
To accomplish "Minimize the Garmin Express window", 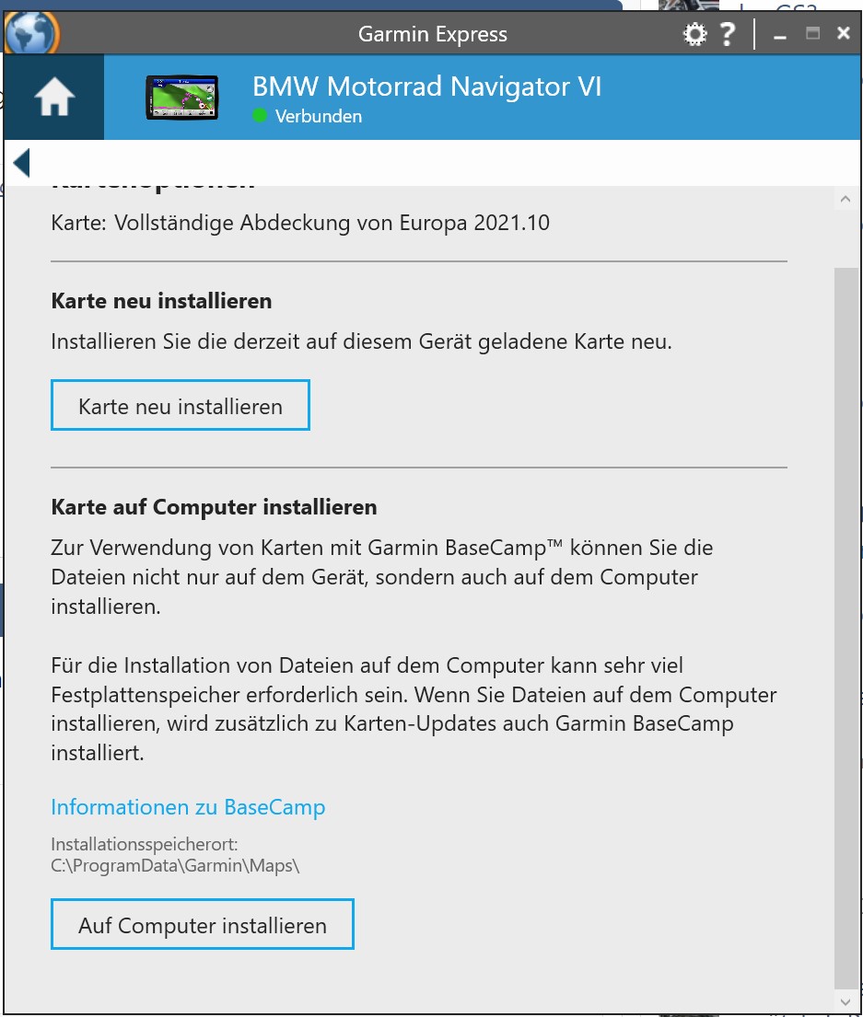I will [x=780, y=35].
